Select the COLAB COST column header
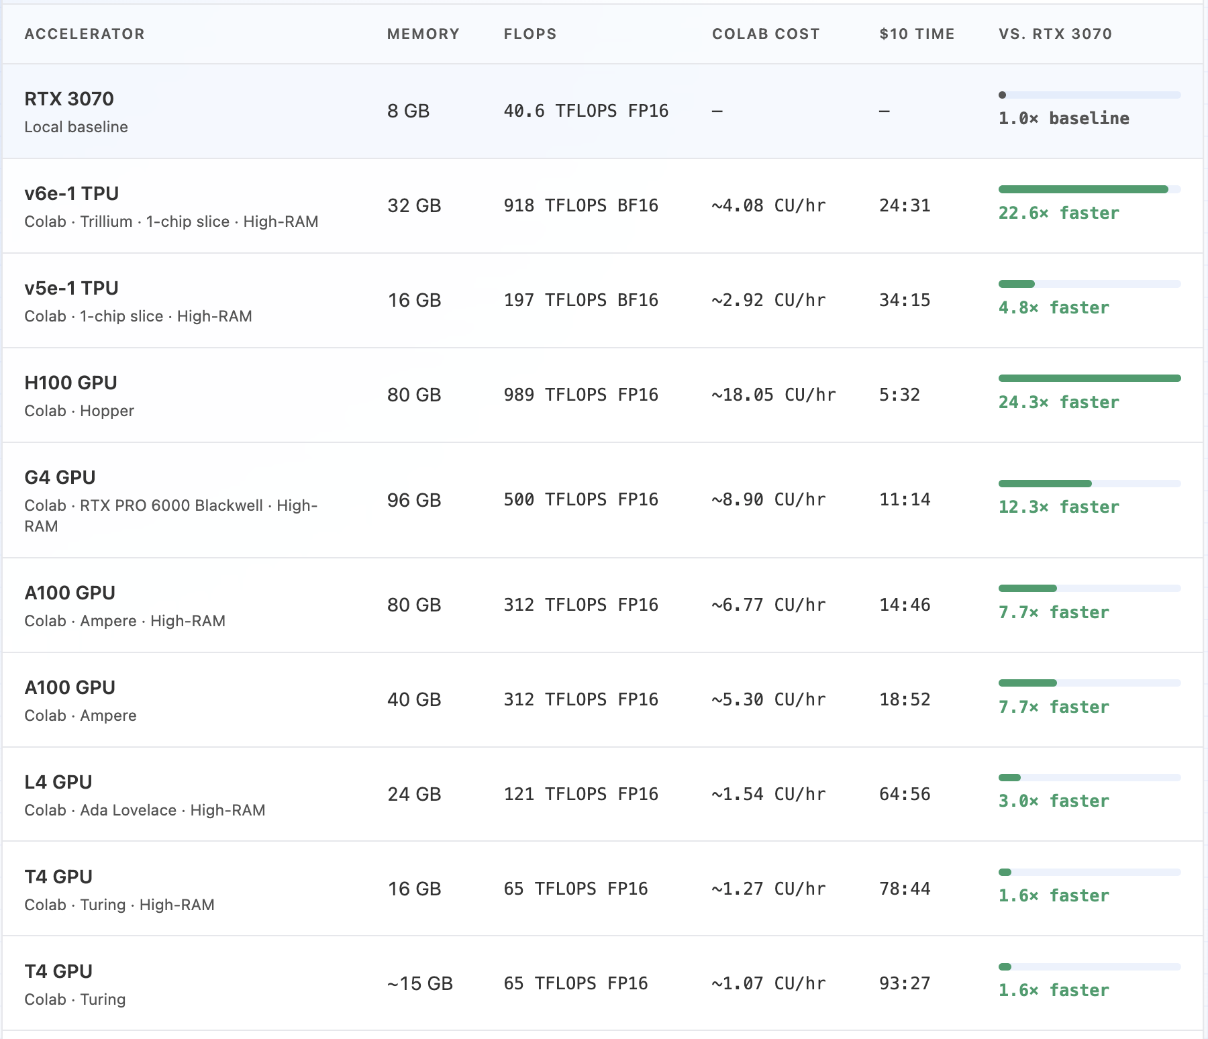Screen dimensions: 1208x1039 pyautogui.click(x=766, y=34)
